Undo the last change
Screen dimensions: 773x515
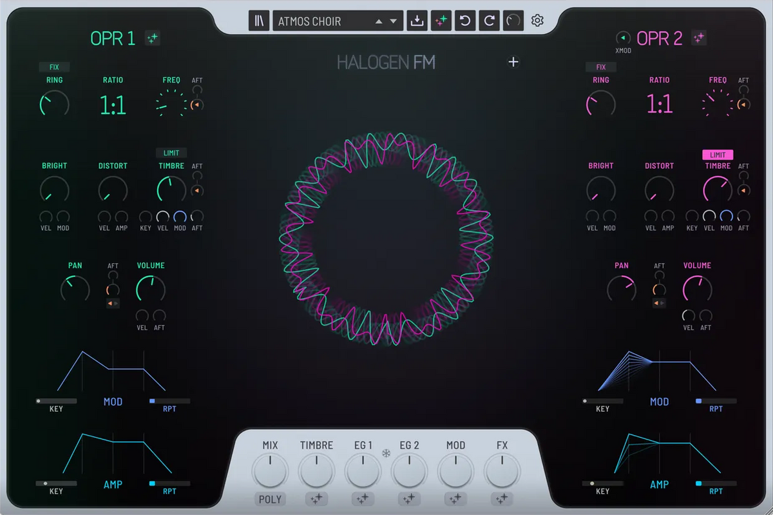[x=464, y=21]
